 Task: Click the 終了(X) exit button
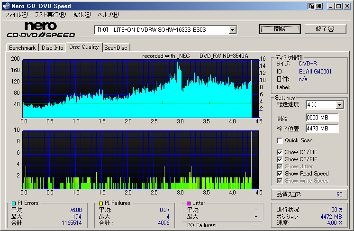[325, 29]
